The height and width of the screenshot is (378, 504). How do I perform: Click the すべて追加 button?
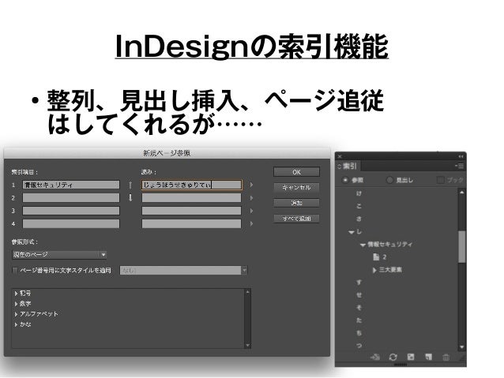tap(296, 219)
